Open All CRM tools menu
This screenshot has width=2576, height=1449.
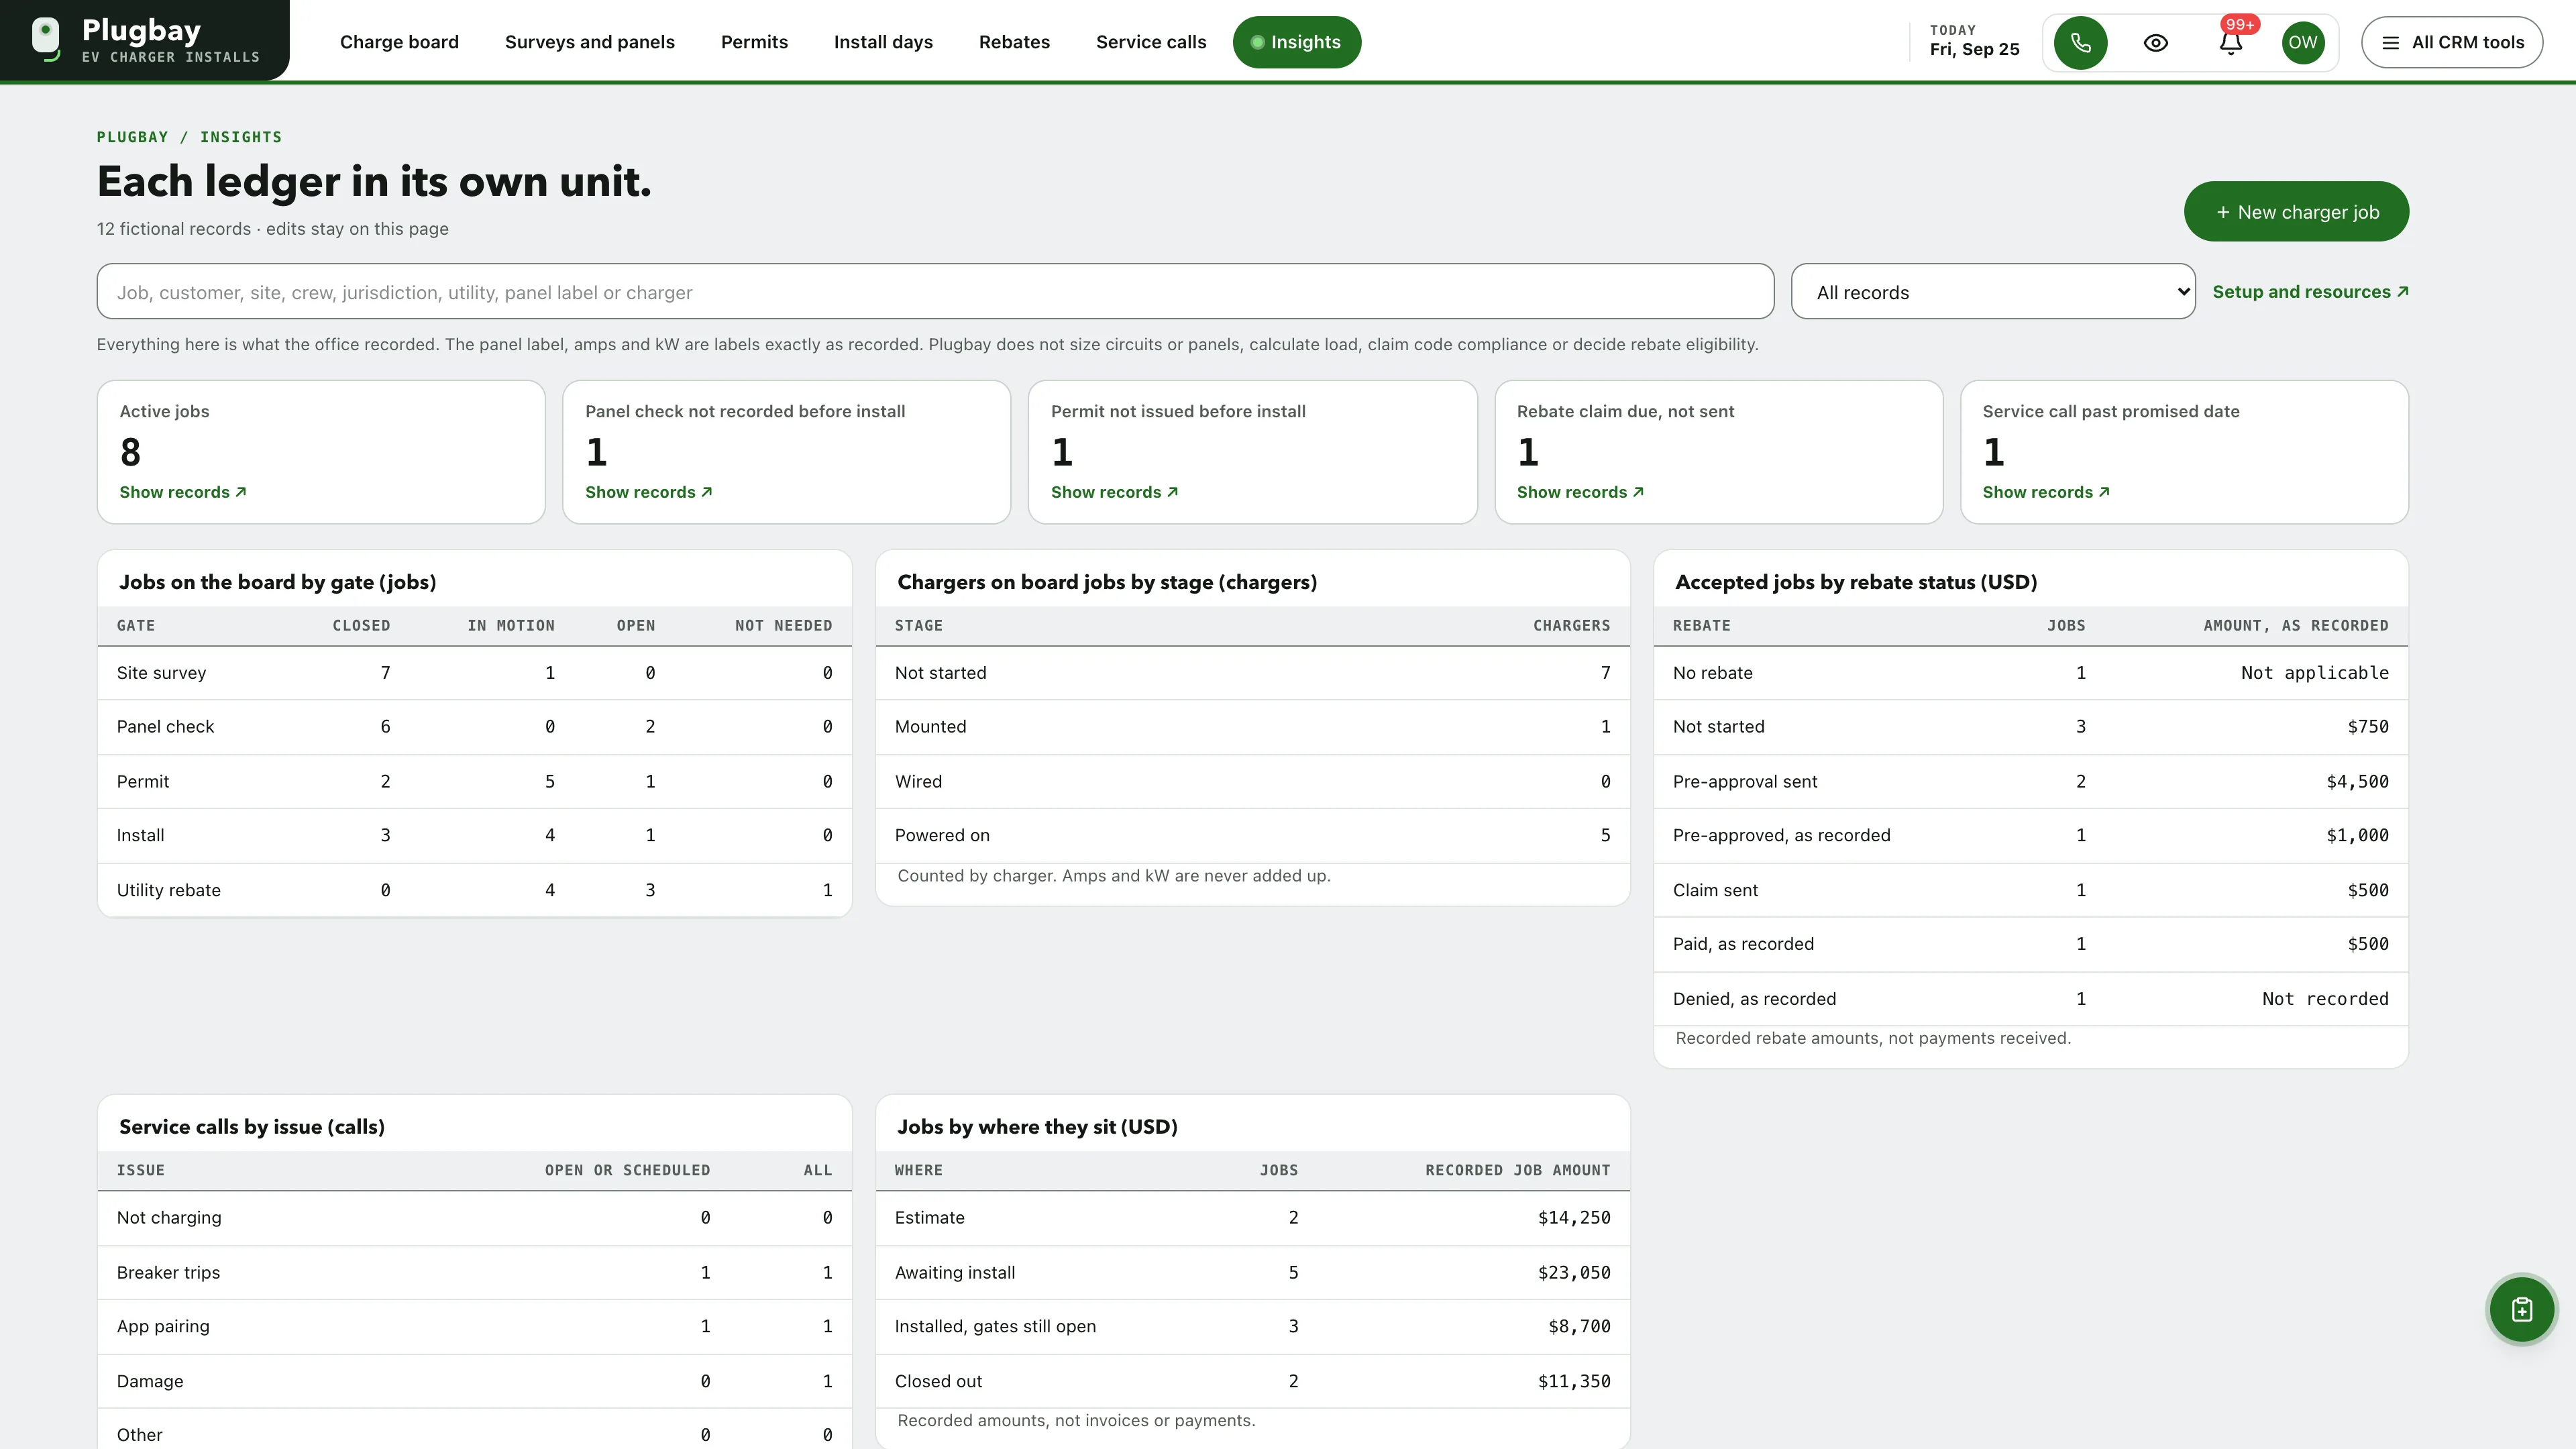point(2452,43)
